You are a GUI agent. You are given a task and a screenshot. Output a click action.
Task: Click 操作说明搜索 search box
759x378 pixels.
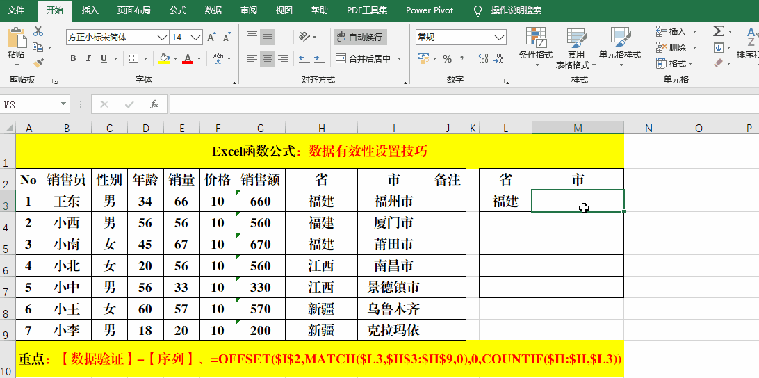point(516,10)
